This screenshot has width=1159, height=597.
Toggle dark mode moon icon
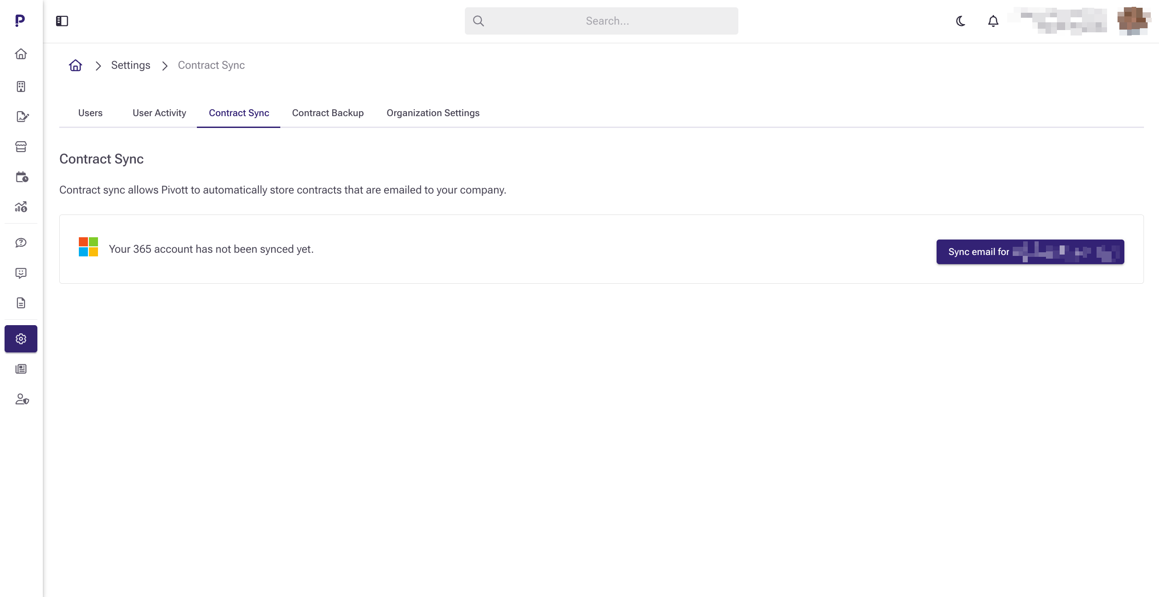[x=960, y=21]
